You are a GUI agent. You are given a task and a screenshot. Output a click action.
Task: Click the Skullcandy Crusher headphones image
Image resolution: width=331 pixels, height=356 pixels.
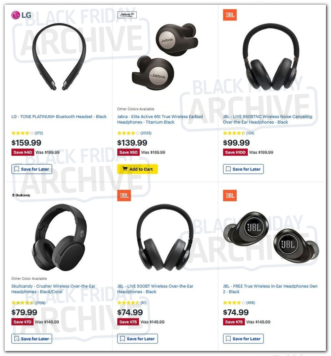(x=59, y=237)
